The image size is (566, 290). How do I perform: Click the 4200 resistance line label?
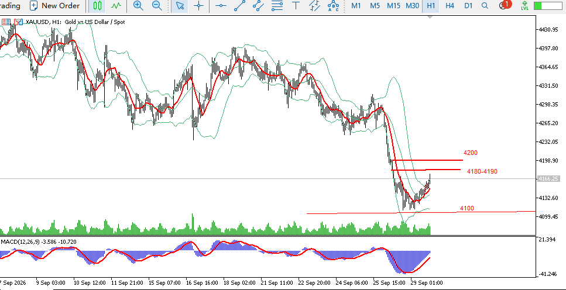471,153
